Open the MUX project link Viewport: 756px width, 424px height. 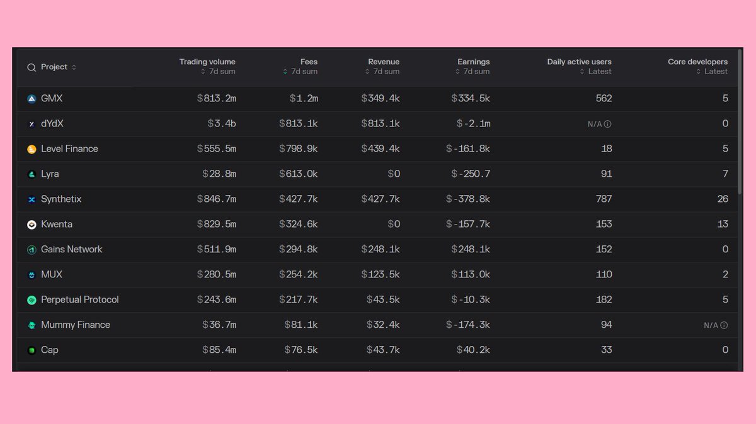point(52,275)
